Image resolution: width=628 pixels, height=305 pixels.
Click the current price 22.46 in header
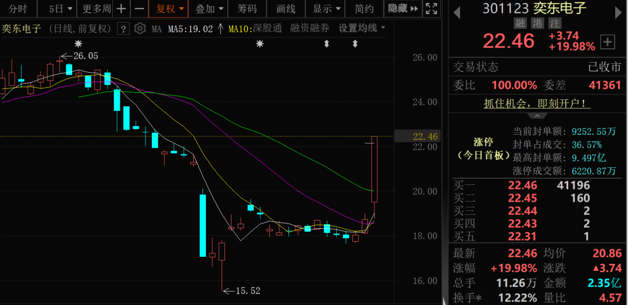(x=508, y=41)
